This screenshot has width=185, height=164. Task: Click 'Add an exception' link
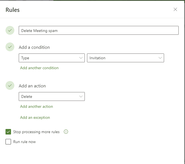click(x=35, y=118)
